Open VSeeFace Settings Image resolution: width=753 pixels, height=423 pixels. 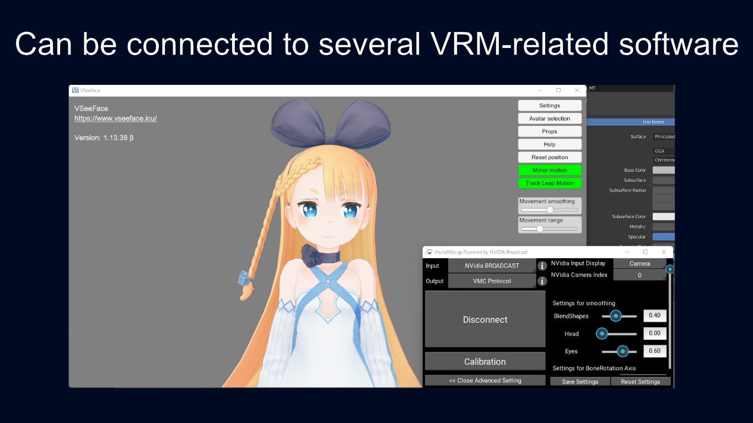(550, 105)
